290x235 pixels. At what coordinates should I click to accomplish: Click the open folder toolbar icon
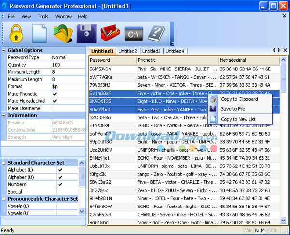coord(63,34)
